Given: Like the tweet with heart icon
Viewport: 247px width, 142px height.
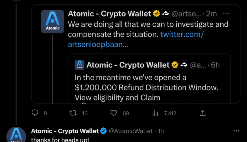Looking at the screenshot, I should click(114, 113).
